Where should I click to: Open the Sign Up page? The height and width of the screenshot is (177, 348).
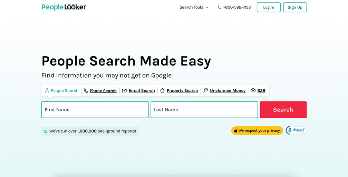(295, 7)
